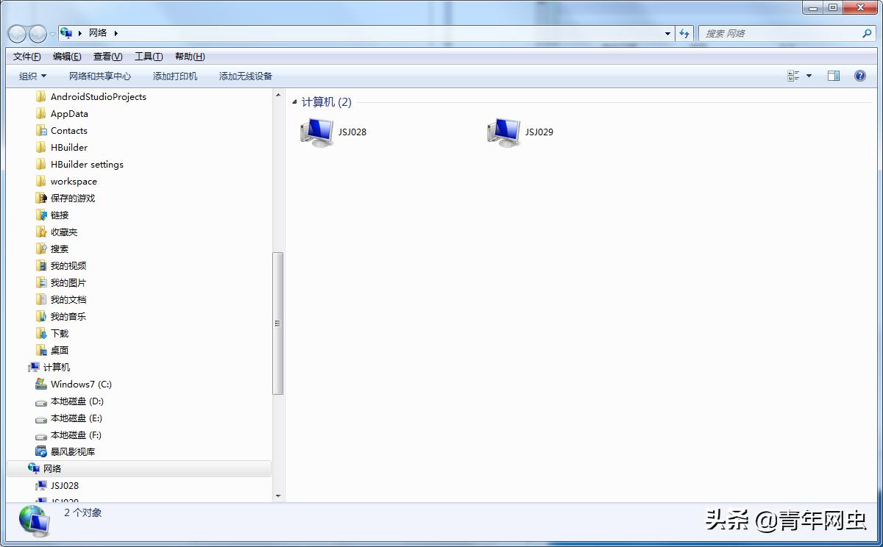Click the 收藏夹 star folder icon
Image resolution: width=883 pixels, height=547 pixels.
click(41, 232)
